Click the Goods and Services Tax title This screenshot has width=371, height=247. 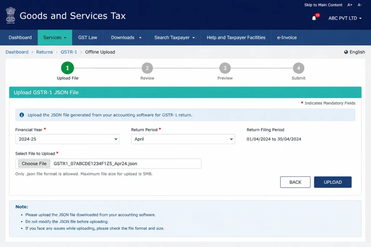[72, 16]
